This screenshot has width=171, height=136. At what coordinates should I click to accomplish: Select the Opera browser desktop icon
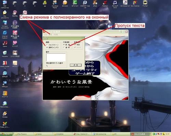point(5,44)
